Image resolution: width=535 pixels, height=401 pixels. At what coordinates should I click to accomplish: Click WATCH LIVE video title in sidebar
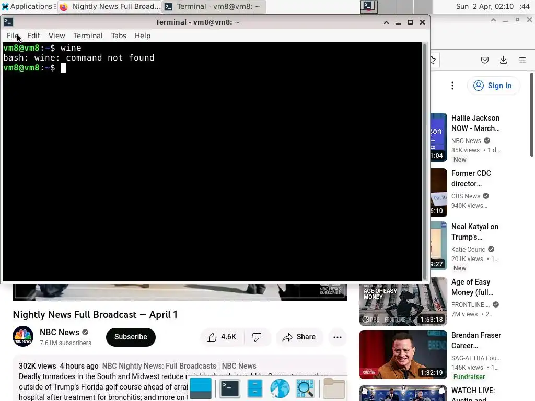(x=473, y=394)
